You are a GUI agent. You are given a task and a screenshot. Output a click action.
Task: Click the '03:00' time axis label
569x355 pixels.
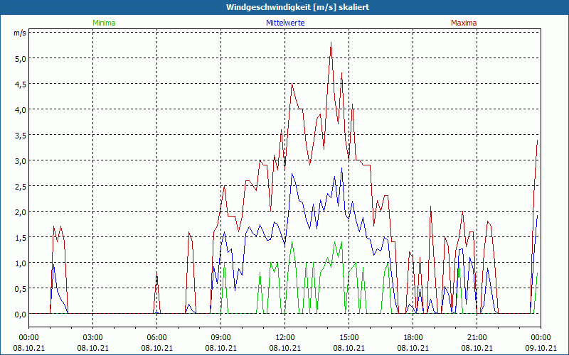[93, 338]
